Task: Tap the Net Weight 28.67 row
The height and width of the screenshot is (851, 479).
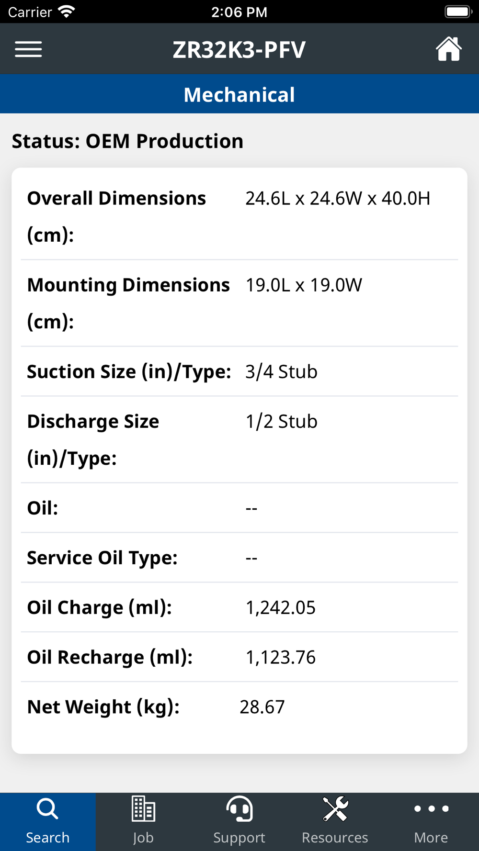Action: [x=239, y=707]
